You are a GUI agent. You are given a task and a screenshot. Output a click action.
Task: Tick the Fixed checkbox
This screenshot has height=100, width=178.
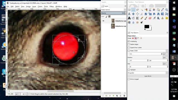click(x=129, y=51)
